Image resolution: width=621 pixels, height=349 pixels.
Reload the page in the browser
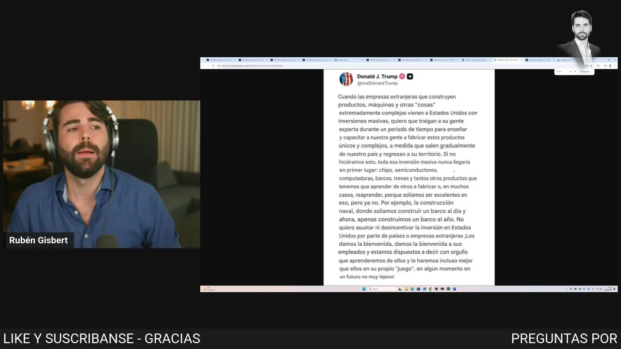tap(213, 65)
